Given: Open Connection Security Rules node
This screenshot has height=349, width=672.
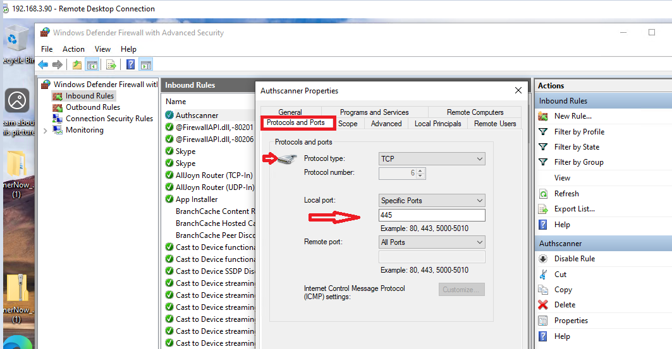Looking at the screenshot, I should tap(109, 119).
